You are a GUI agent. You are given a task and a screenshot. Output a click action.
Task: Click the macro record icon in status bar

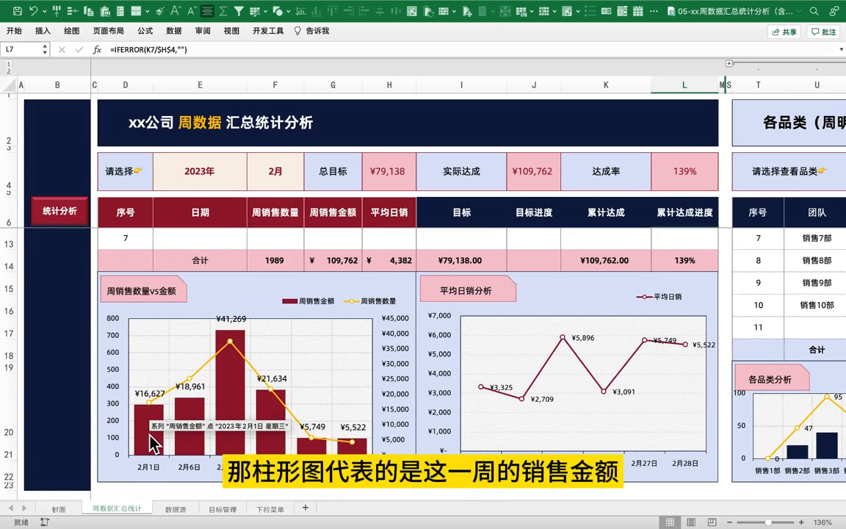coord(45,522)
